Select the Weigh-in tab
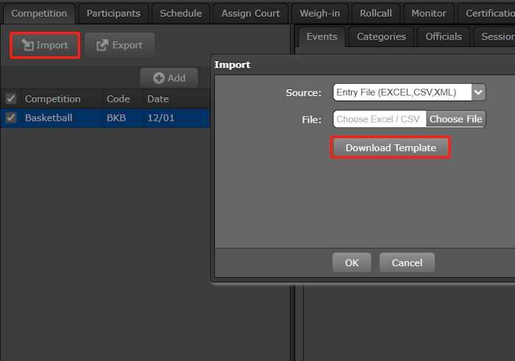 320,13
